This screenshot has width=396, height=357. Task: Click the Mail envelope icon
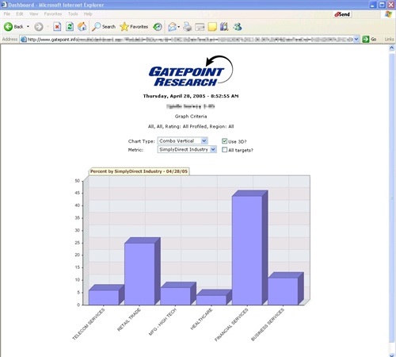pos(172,27)
